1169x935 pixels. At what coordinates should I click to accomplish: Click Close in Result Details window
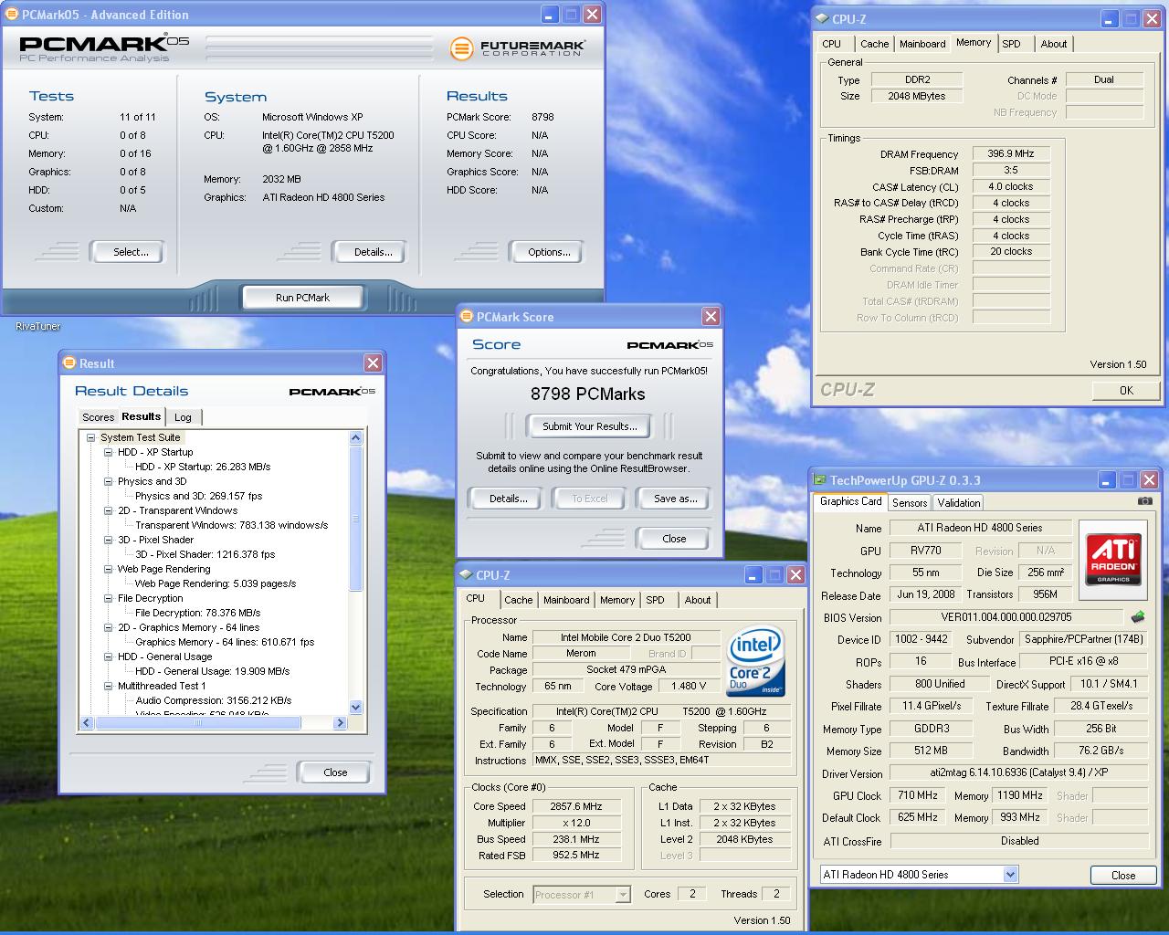coord(335,772)
